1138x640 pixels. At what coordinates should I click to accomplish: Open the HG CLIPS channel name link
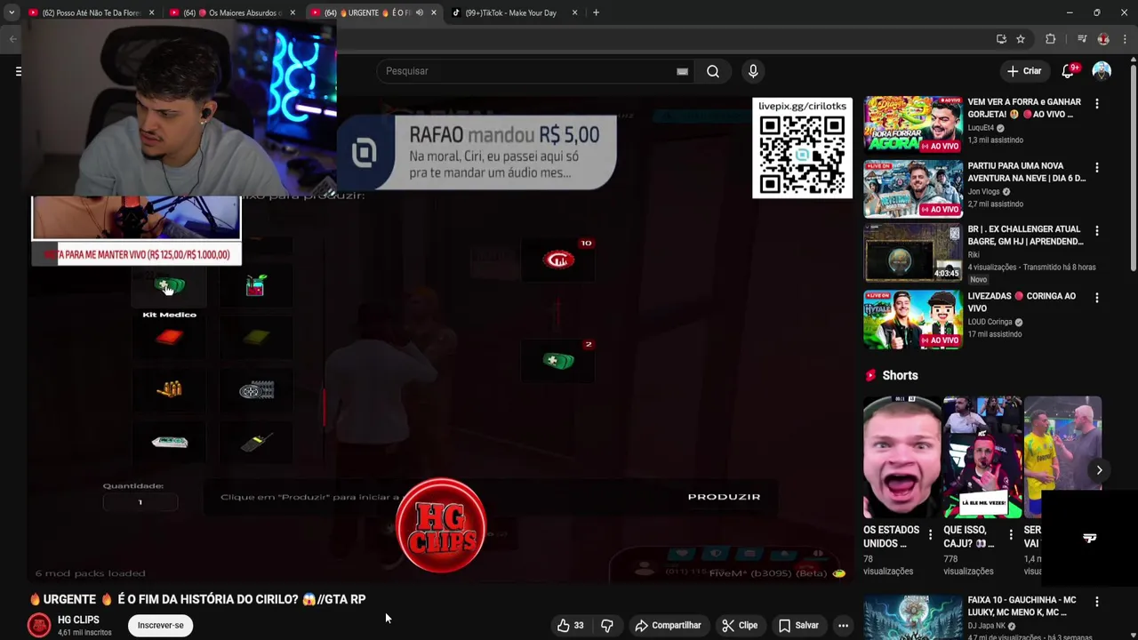click(x=78, y=620)
